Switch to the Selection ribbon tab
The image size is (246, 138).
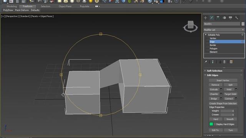tap(45, 7)
